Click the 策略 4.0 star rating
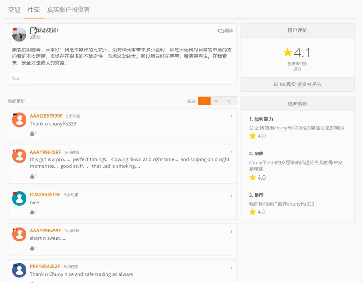The height and width of the screenshot is (283, 363). pos(252,177)
